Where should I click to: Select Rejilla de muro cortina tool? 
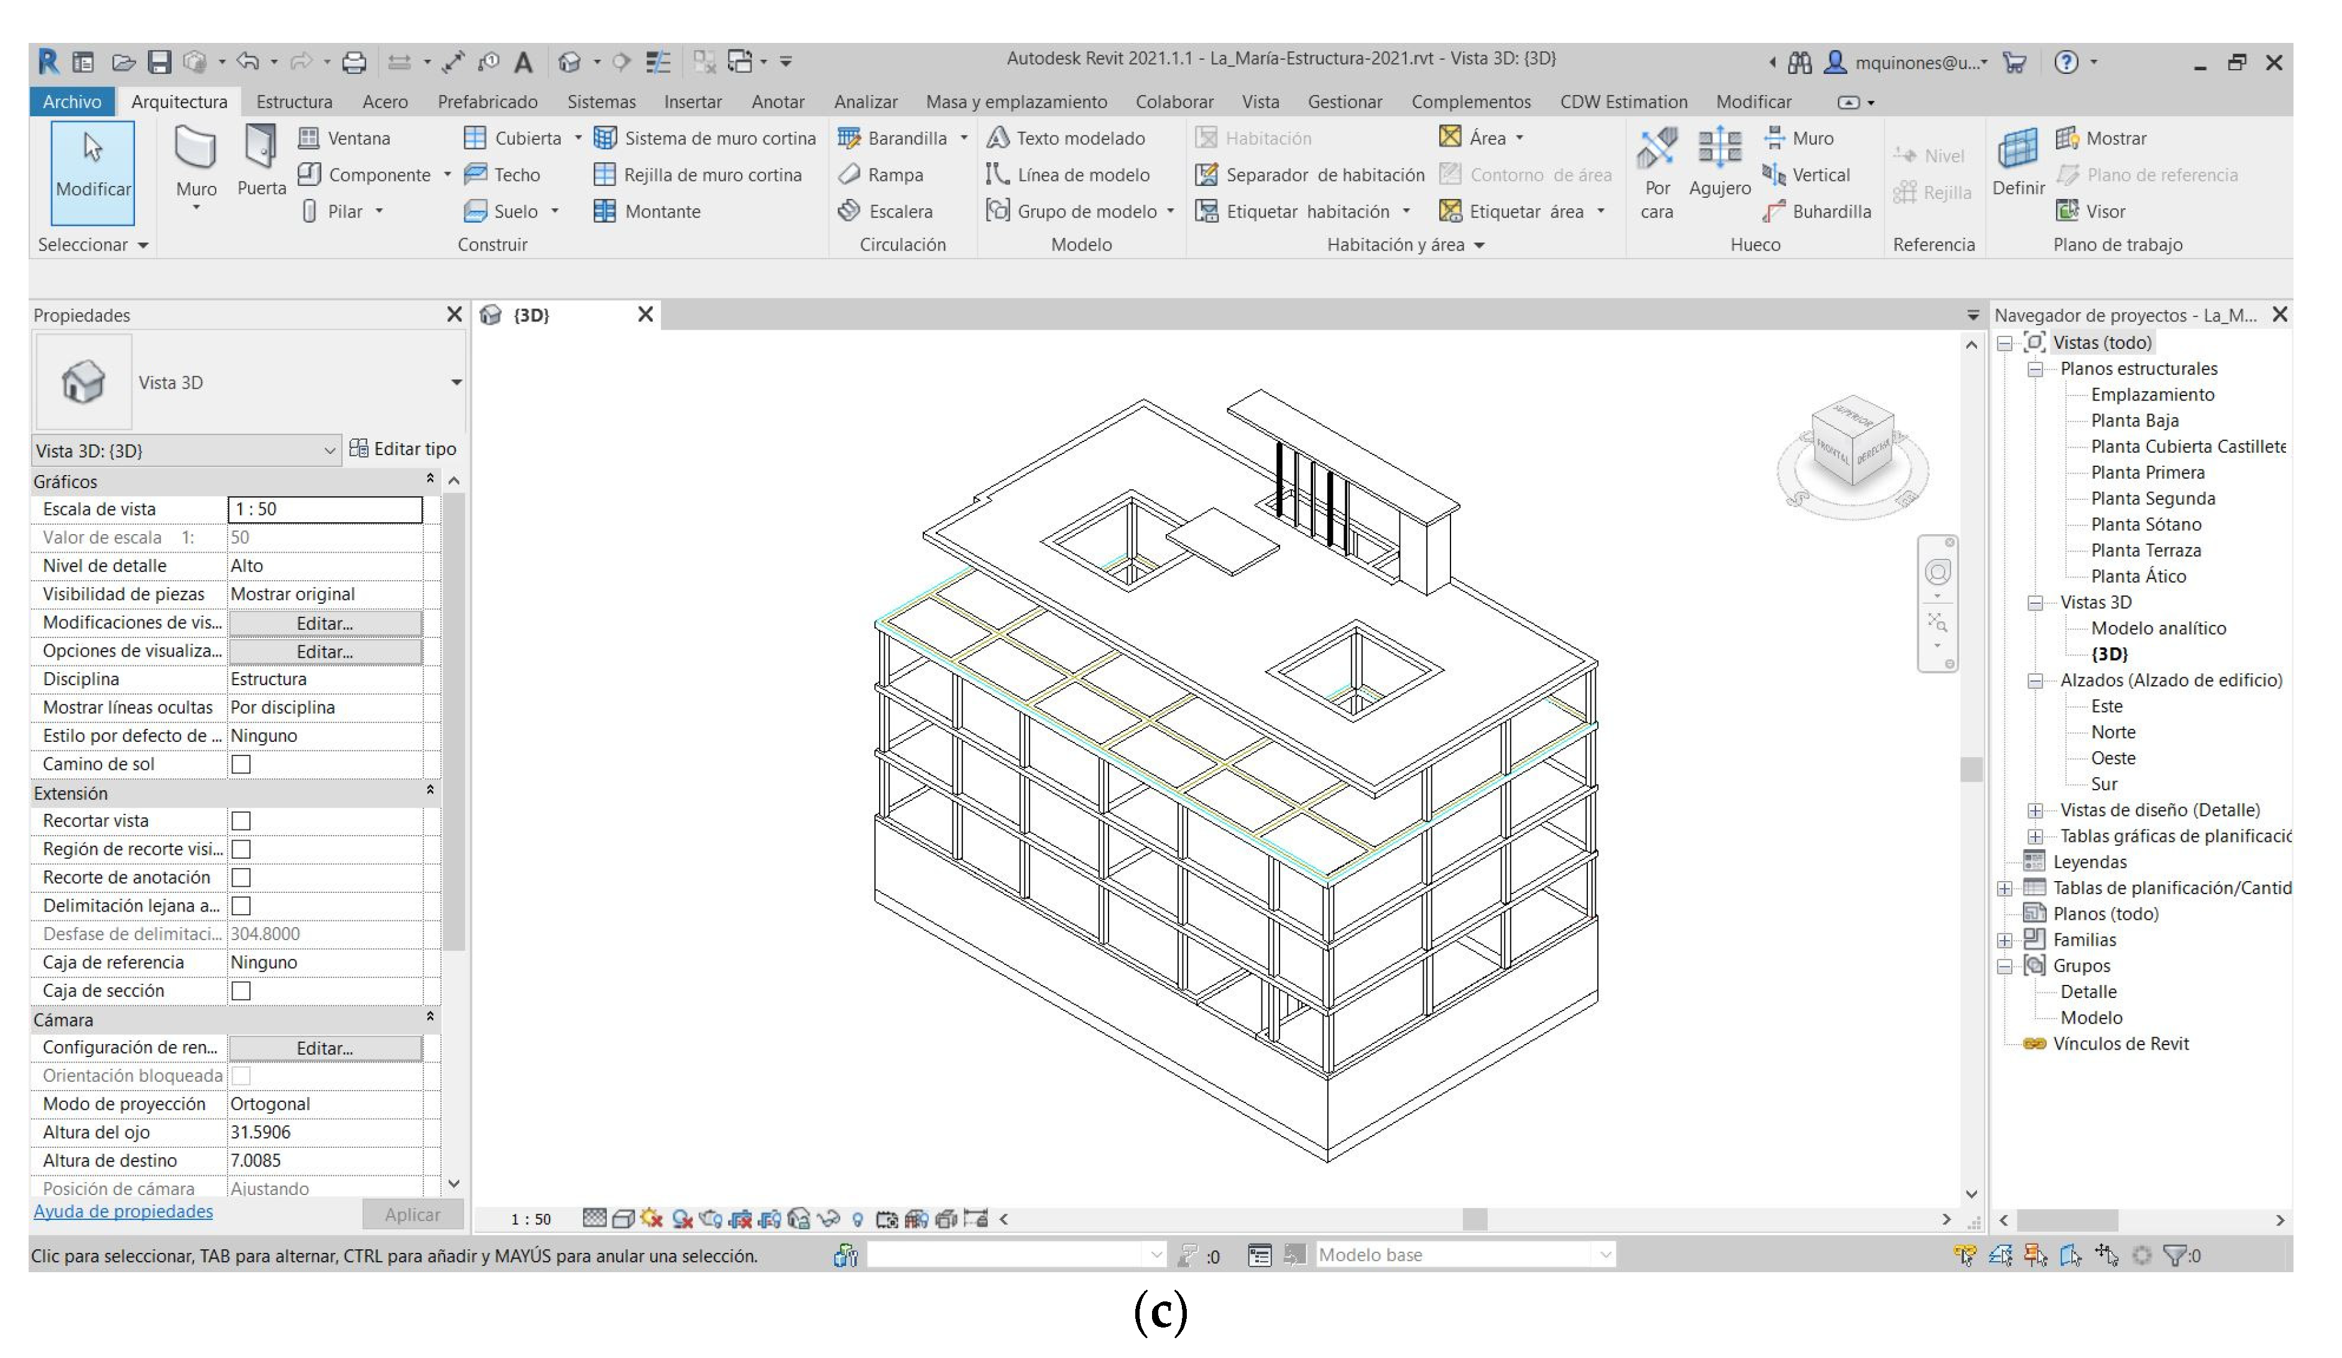698,175
